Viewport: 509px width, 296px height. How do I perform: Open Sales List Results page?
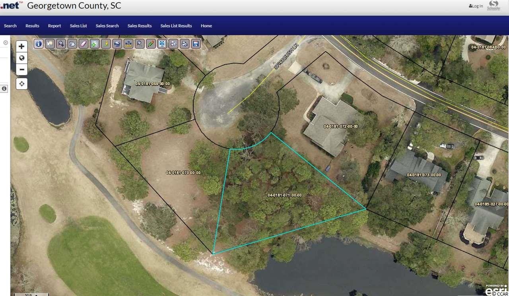tap(176, 26)
